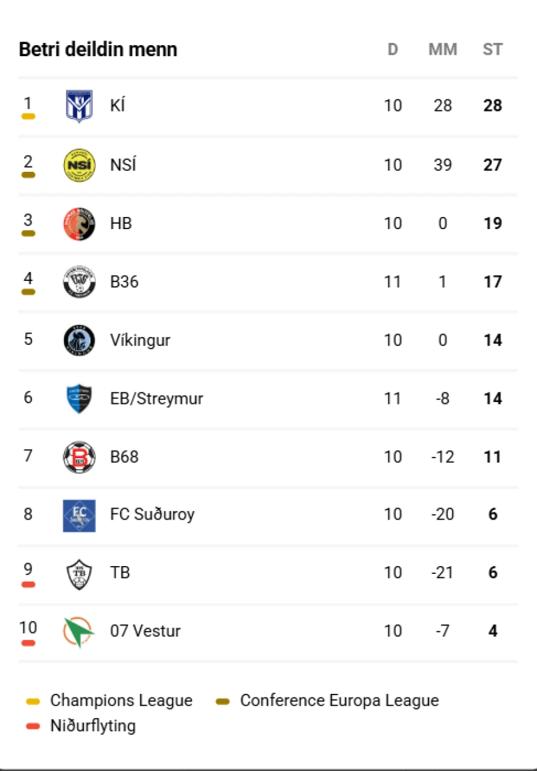
Task: Click the red Niðurflyting legend marker
Action: pos(33,726)
